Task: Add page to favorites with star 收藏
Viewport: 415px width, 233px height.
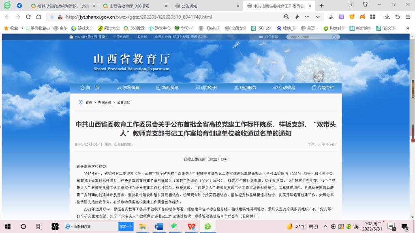Action: coord(11,28)
